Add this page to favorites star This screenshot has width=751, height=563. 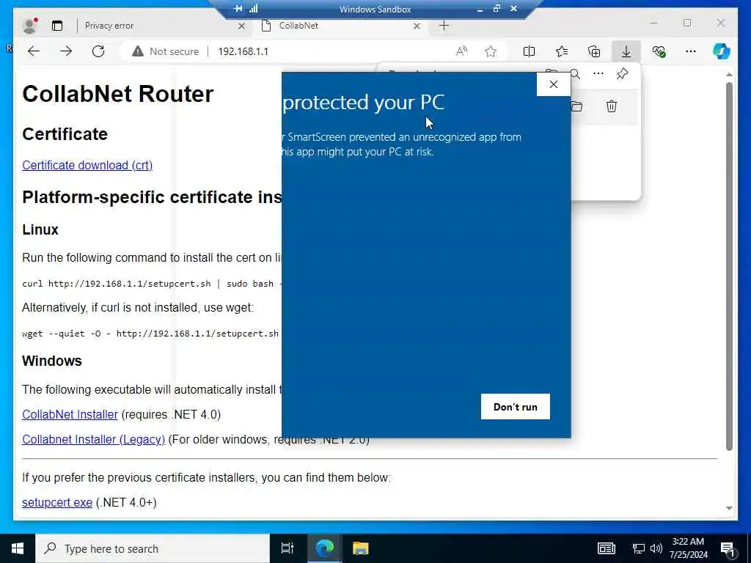[x=491, y=51]
